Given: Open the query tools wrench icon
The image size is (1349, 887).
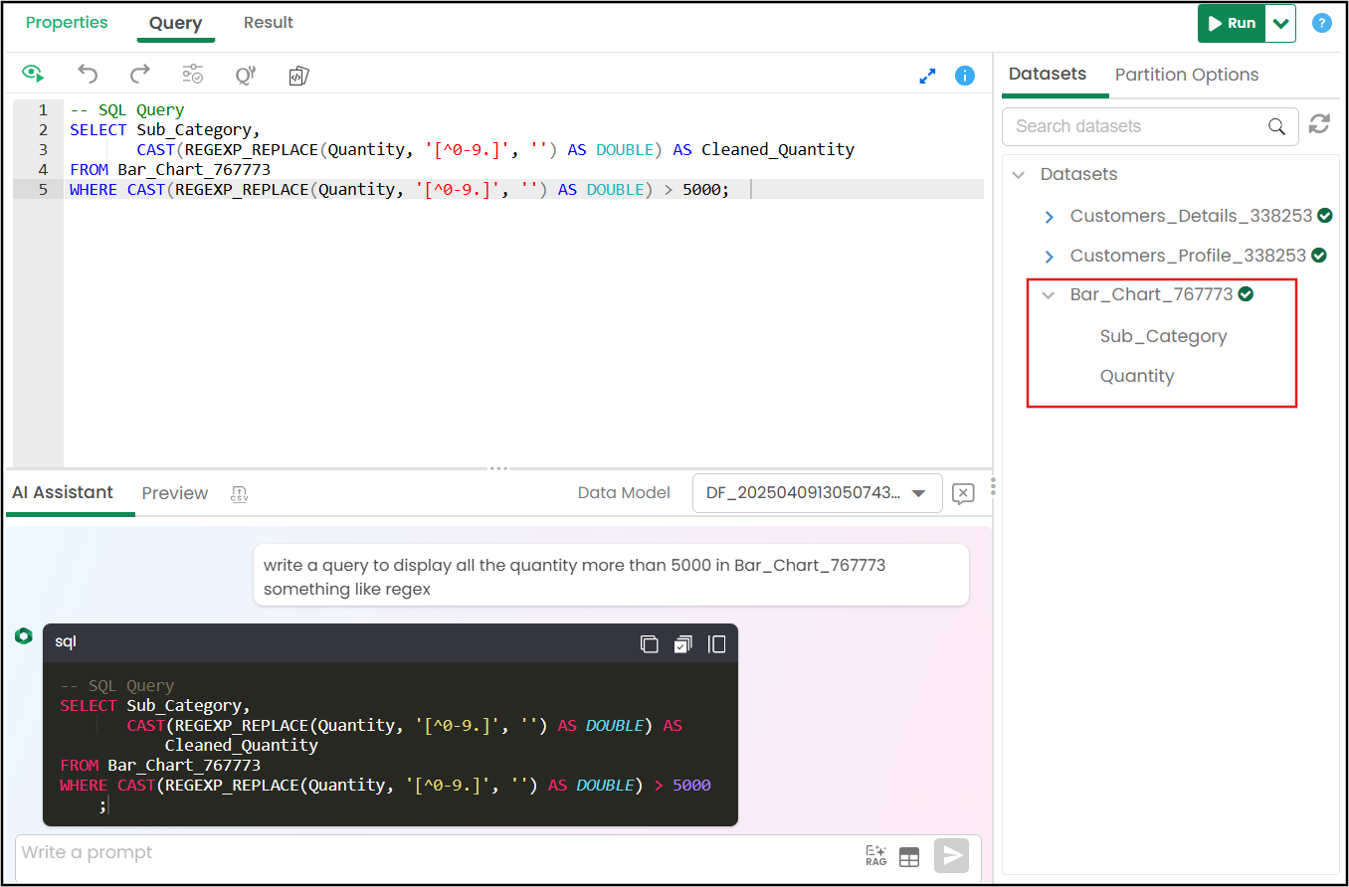Looking at the screenshot, I should [x=246, y=75].
